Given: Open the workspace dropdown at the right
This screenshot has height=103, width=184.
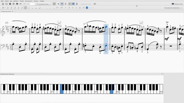Looking at the screenshot, I should pyautogui.click(x=173, y=8).
